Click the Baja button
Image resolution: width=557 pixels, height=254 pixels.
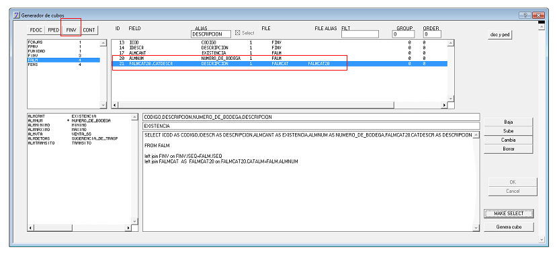509,122
